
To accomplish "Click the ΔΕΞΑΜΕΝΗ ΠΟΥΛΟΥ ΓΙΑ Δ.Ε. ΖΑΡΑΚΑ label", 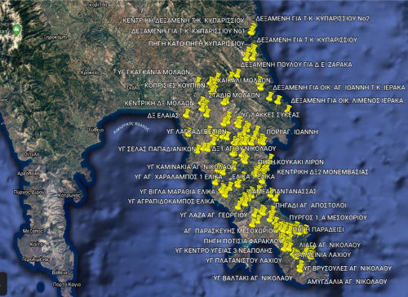I will (x=296, y=64).
